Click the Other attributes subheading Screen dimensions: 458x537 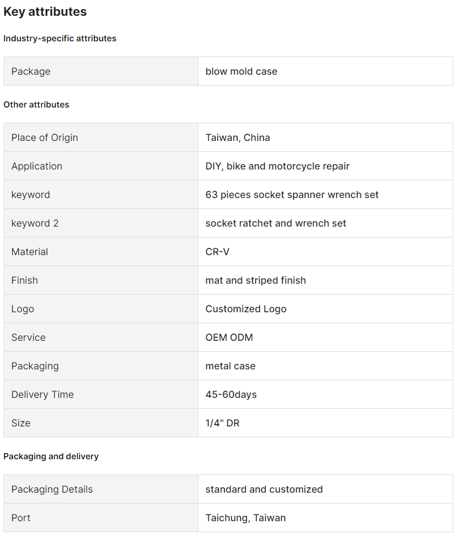pos(36,104)
